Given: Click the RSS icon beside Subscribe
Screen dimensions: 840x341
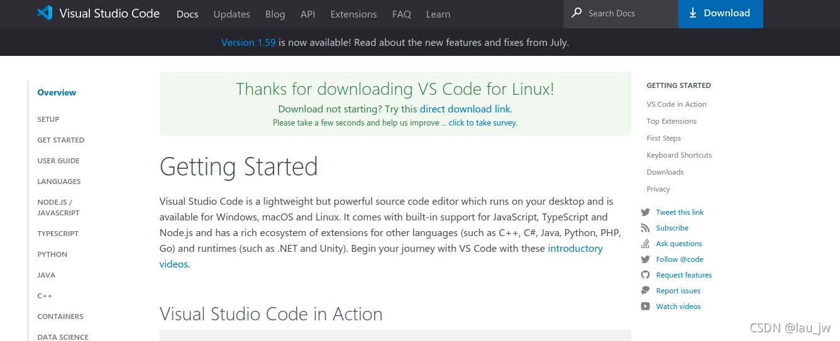Looking at the screenshot, I should click(645, 228).
